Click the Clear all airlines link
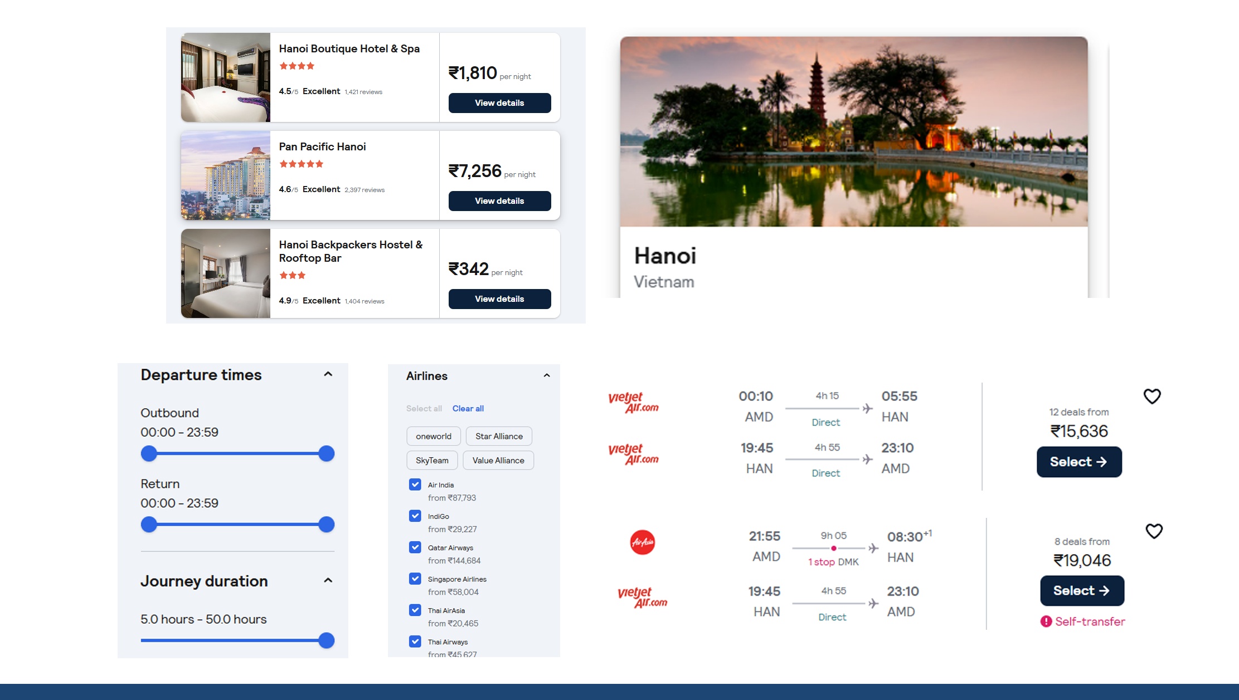Image resolution: width=1239 pixels, height=700 pixels. click(x=468, y=408)
